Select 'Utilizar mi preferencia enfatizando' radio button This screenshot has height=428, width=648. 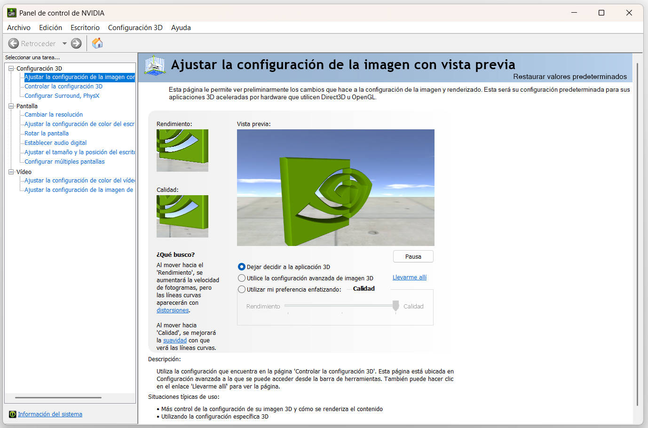pyautogui.click(x=242, y=289)
